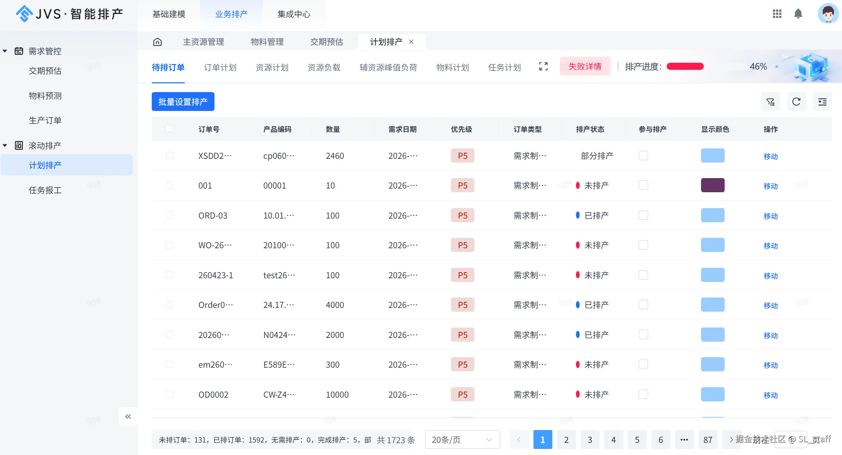Open the home tab icon
This screenshot has width=842, height=455.
point(157,42)
